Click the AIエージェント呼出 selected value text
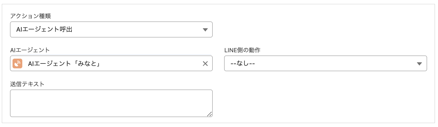This screenshot has width=438, height=127. click(x=44, y=29)
